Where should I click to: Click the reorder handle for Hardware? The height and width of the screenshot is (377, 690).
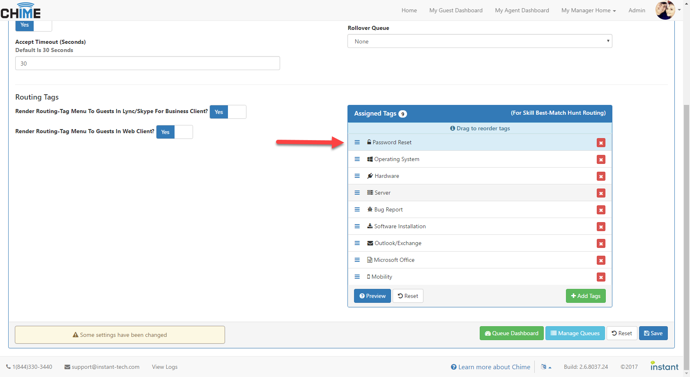pyautogui.click(x=357, y=176)
